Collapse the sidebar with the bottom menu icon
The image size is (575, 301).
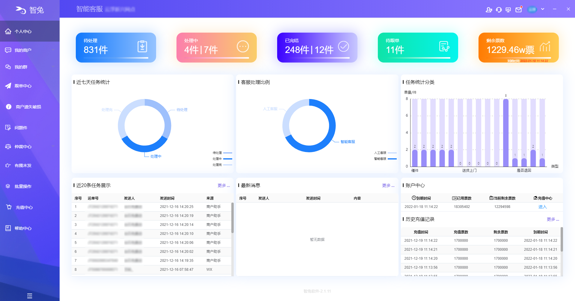tap(30, 296)
